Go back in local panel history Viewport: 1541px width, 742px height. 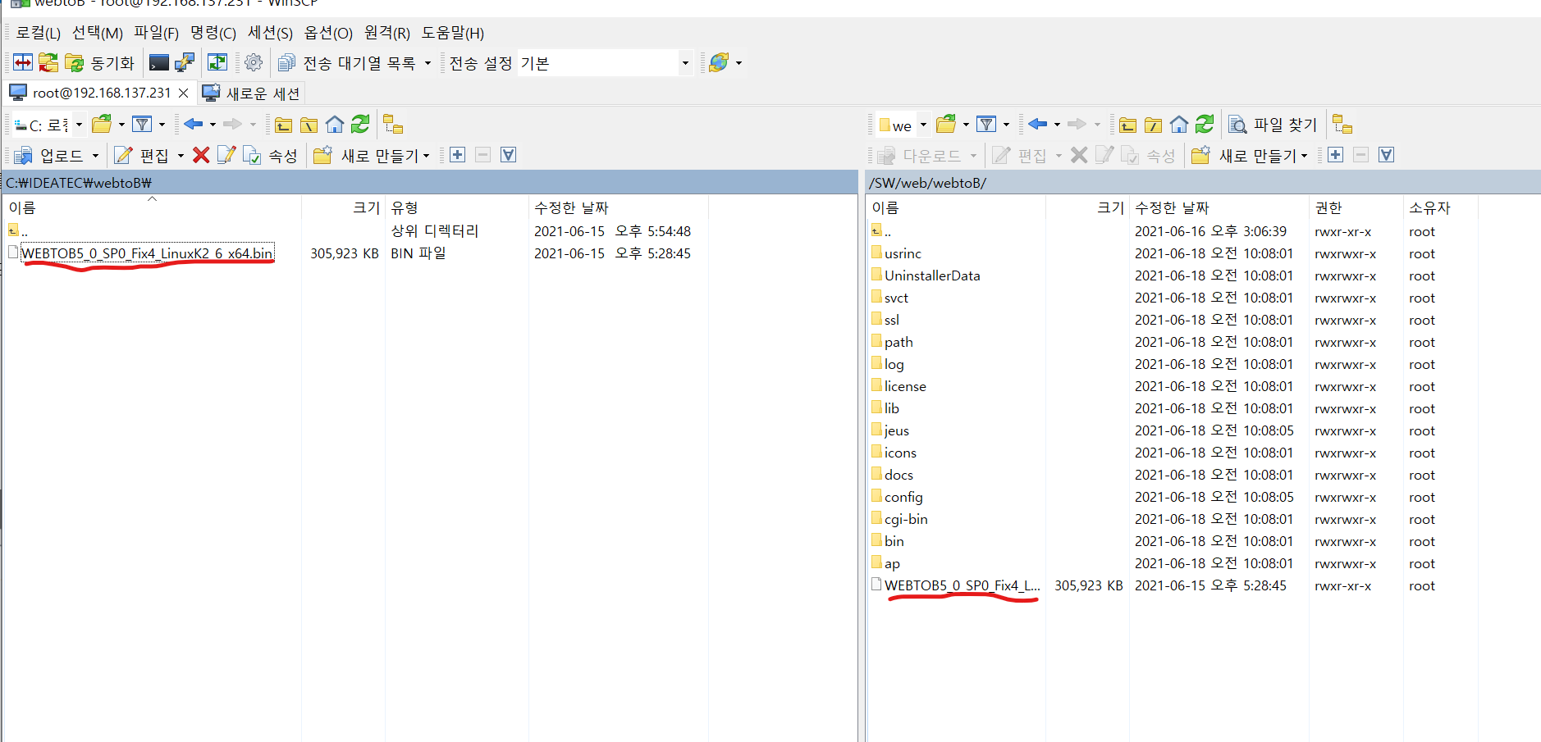[193, 124]
